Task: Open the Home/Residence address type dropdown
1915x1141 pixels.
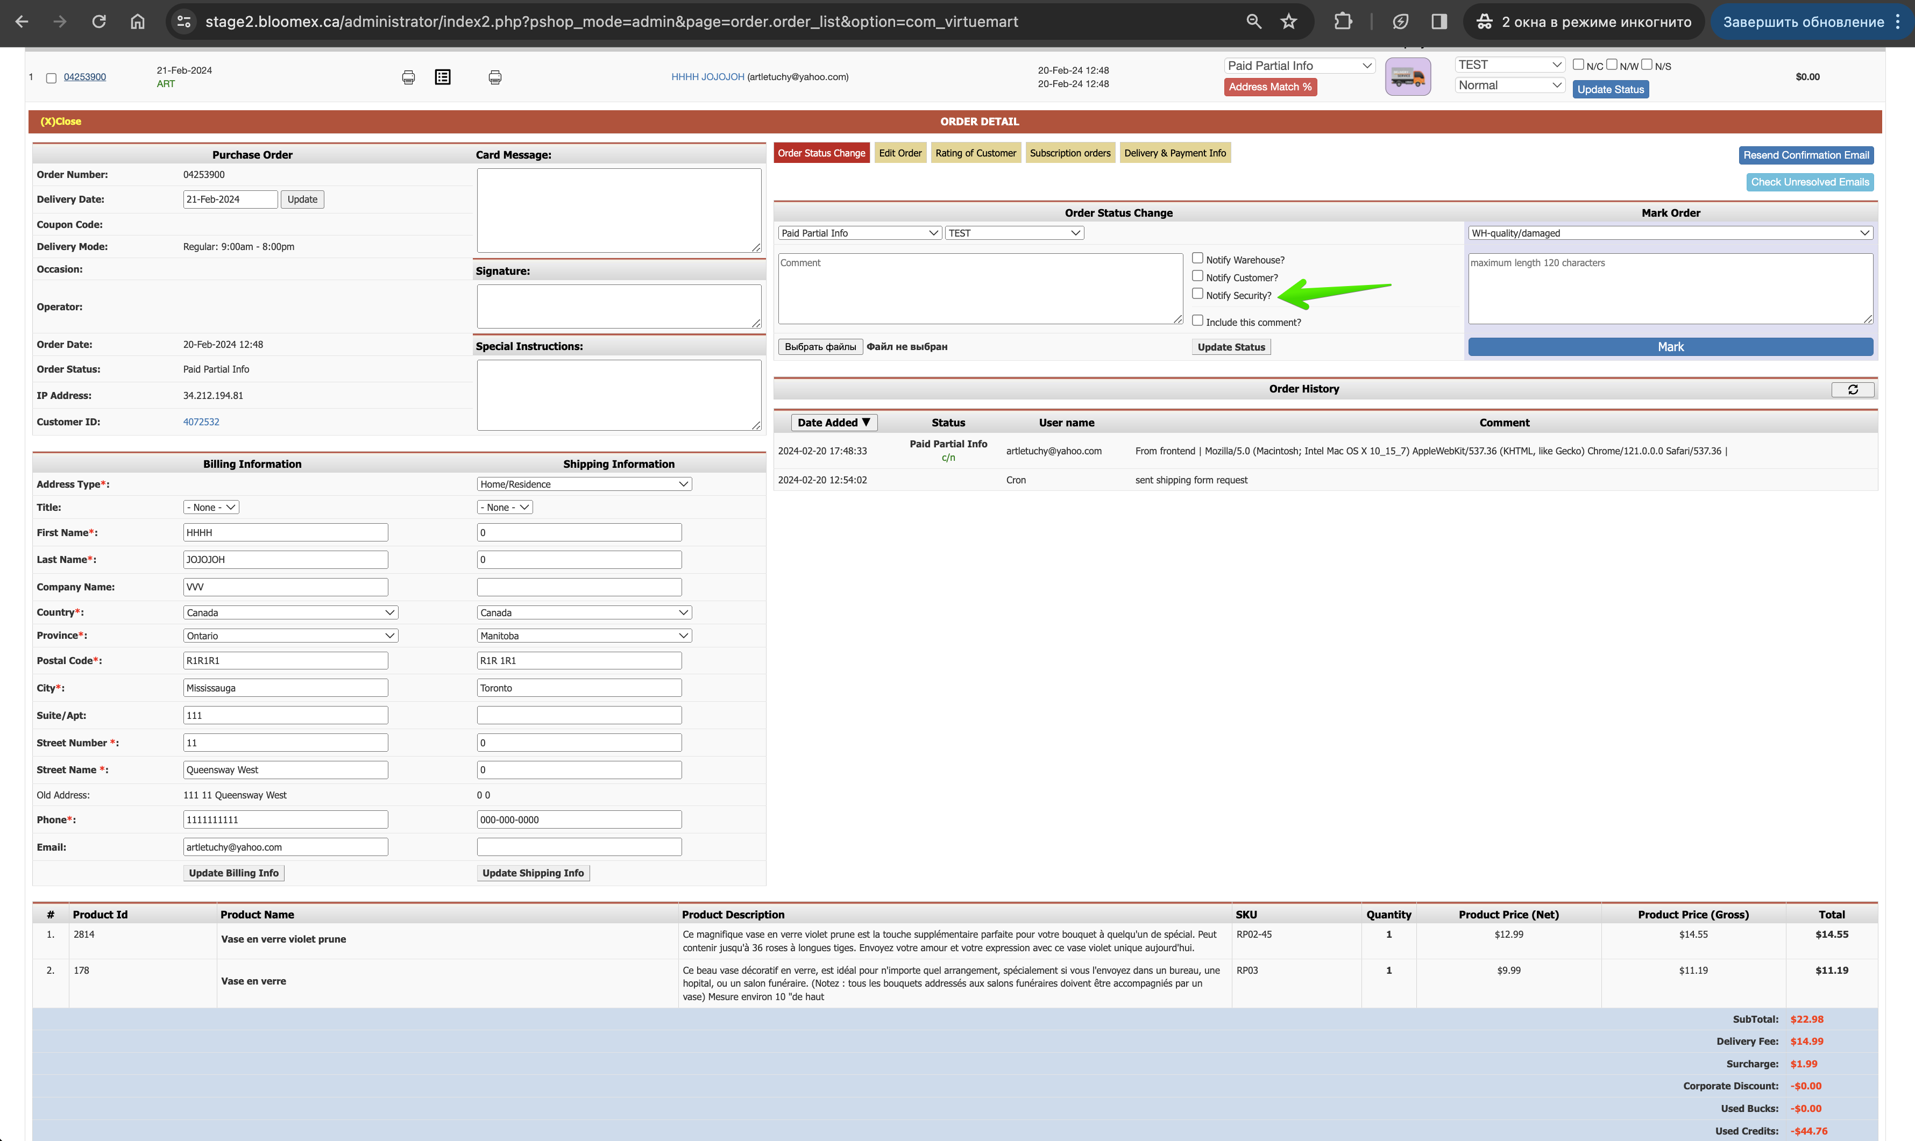Action: 585,484
